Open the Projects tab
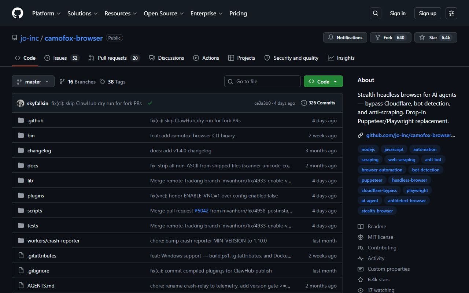Screen dimensions: 469x293 coord(241,58)
